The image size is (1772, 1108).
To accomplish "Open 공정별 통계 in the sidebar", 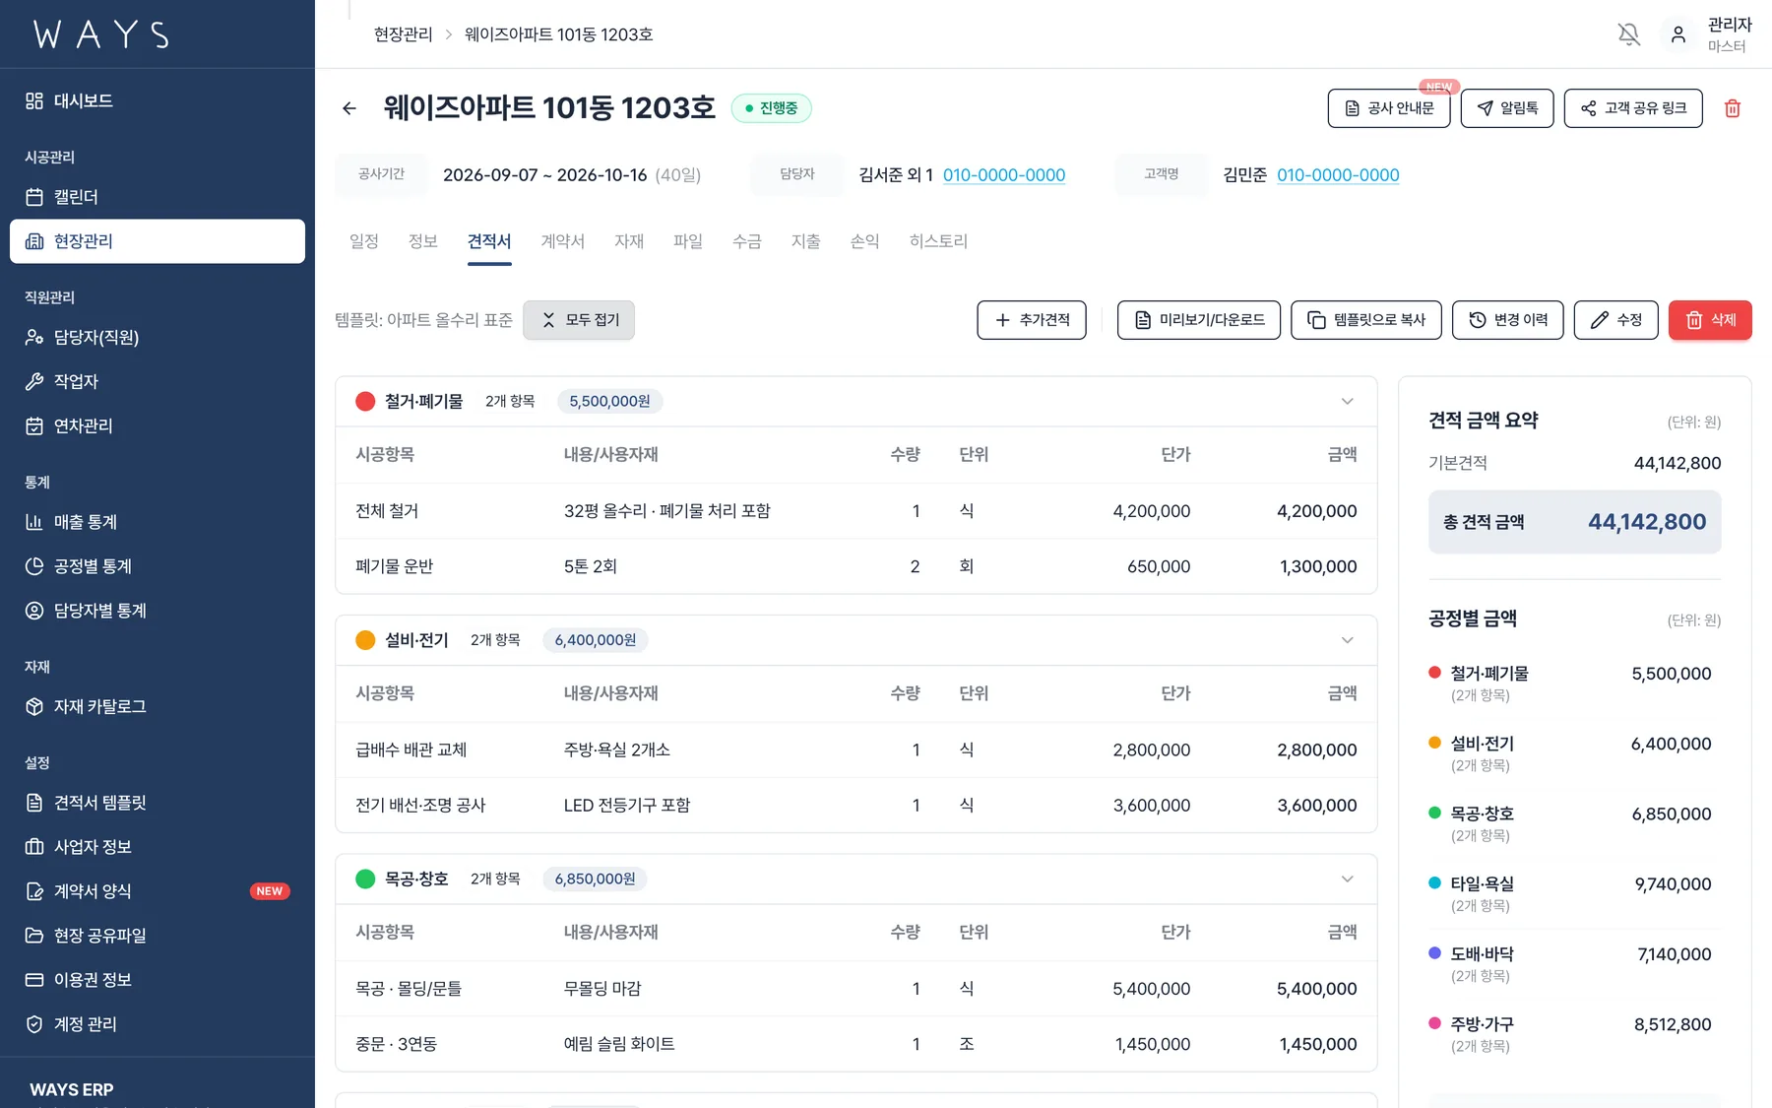I will 158,566.
